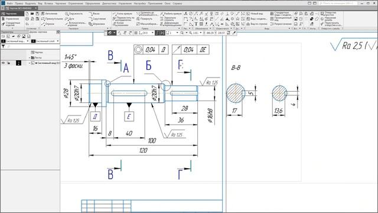Click the black layer color swatch

(18, 63)
